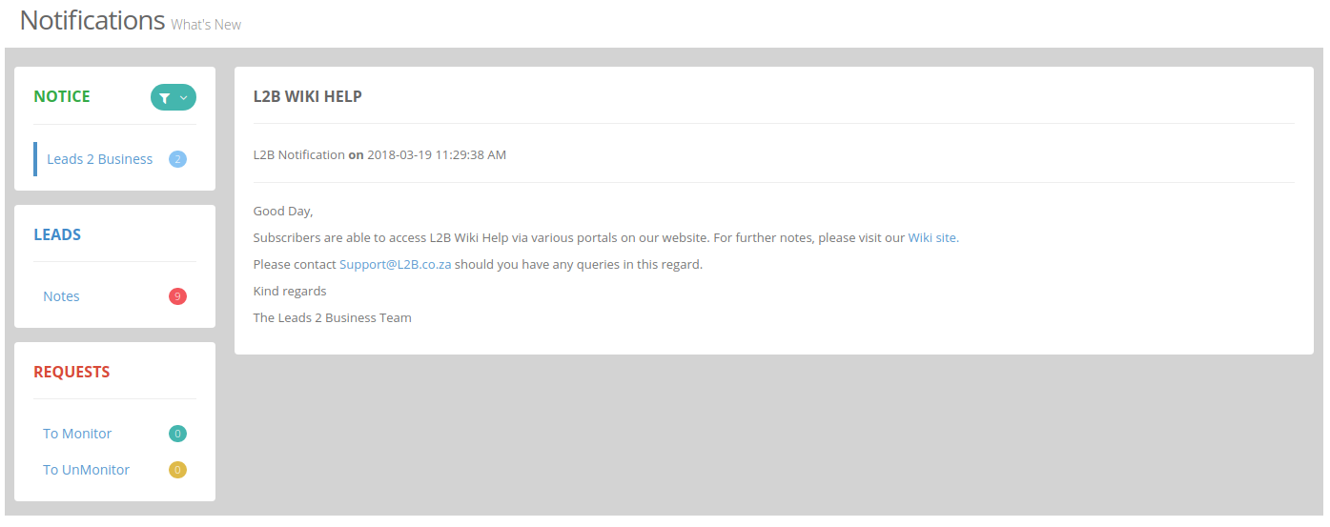
Task: Click the Support@L2B.co.za email link
Action: 396,264
